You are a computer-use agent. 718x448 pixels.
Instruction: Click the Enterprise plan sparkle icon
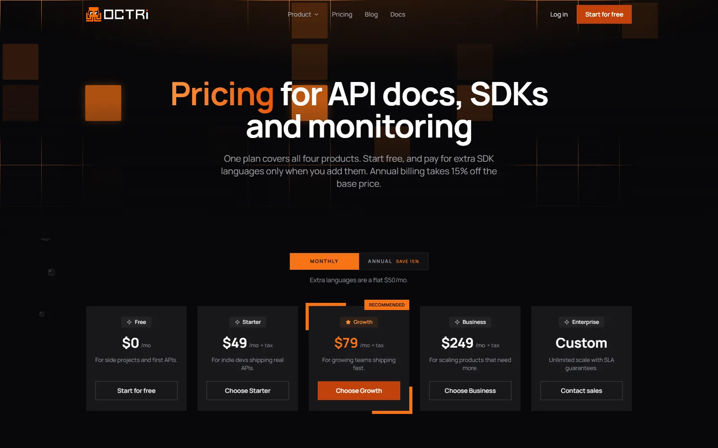tap(567, 322)
